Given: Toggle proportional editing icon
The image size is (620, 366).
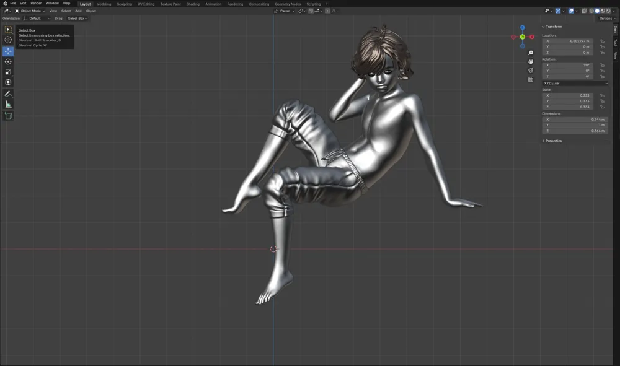Looking at the screenshot, I should tap(327, 11).
